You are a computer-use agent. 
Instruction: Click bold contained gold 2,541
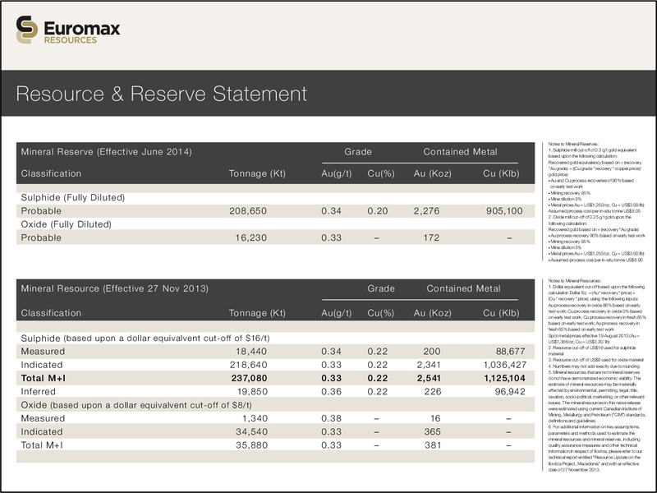coord(429,378)
